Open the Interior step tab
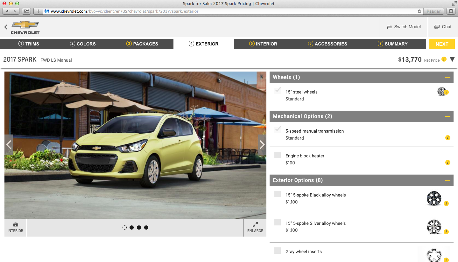 click(x=263, y=44)
